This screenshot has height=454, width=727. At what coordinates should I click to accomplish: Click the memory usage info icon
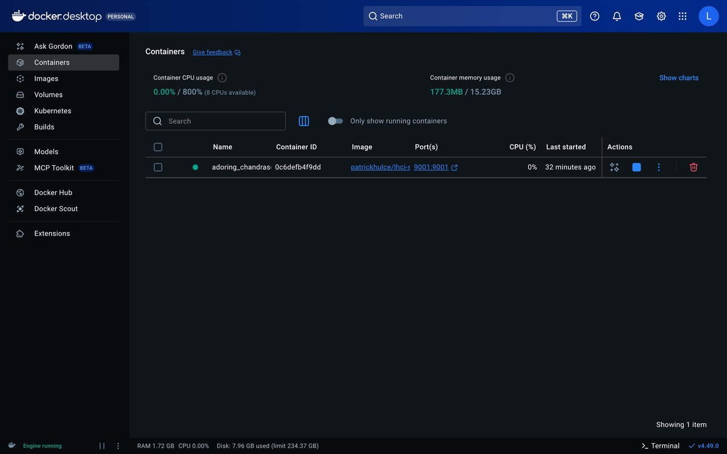[x=510, y=78]
